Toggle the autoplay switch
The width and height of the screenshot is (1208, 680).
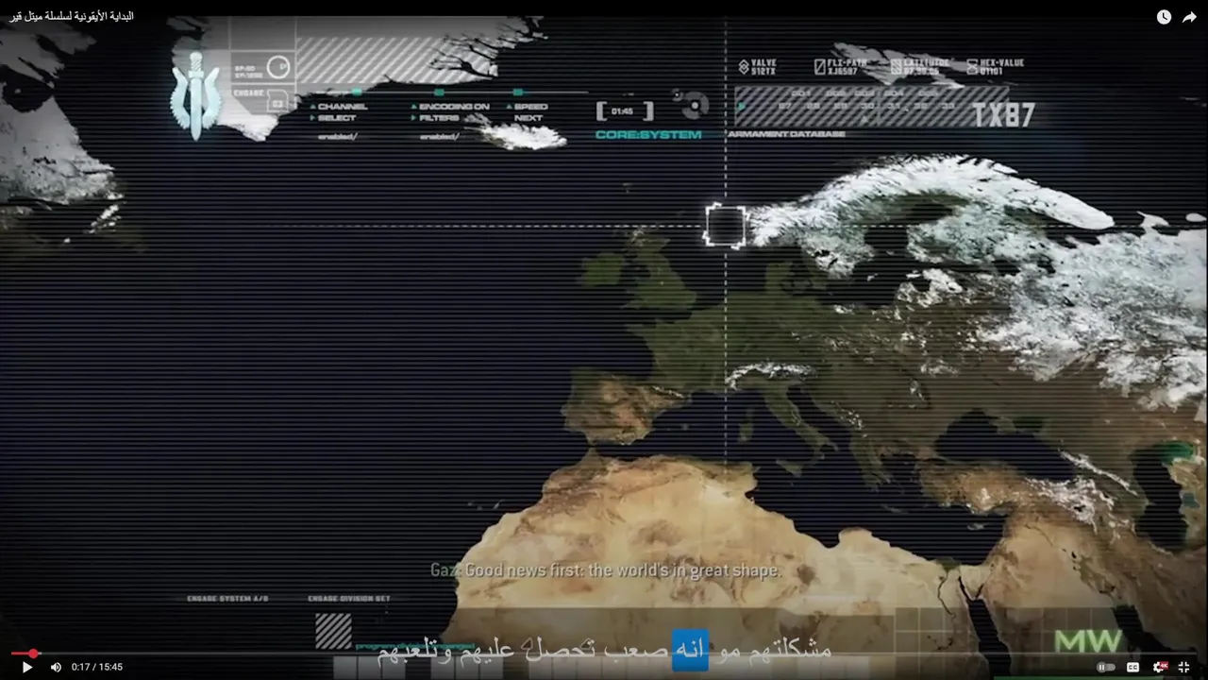click(1106, 667)
